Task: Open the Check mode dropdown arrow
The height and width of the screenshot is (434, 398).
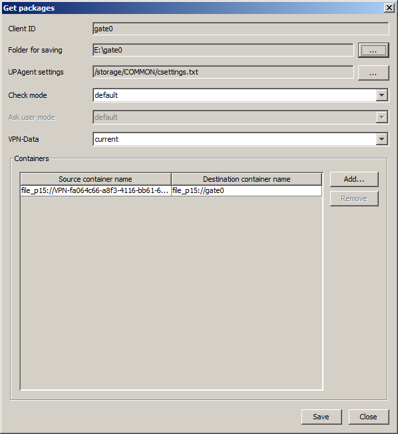Action: [381, 95]
